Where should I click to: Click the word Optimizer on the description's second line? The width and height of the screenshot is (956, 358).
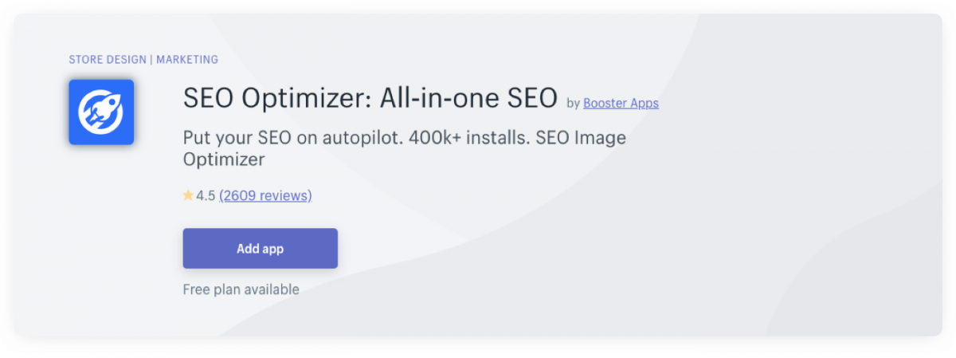pyautogui.click(x=224, y=160)
